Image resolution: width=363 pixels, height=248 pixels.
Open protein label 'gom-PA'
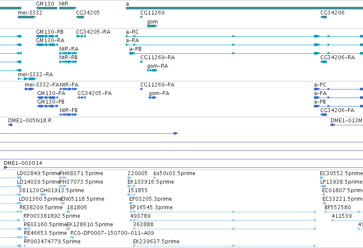coord(159,93)
